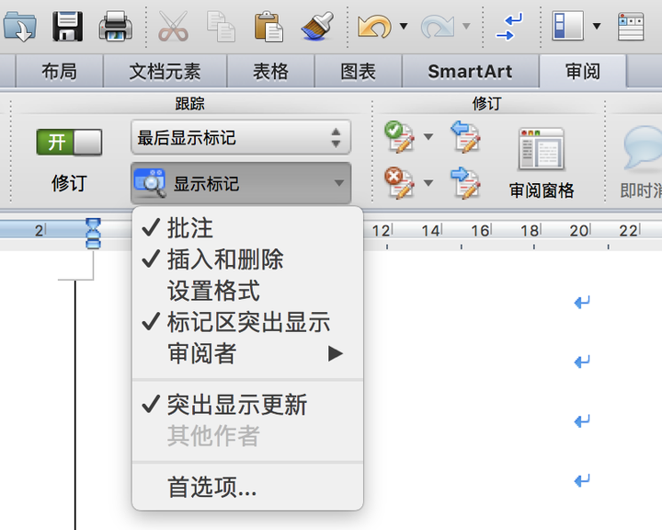The width and height of the screenshot is (662, 530).
Task: Switch to the 图表 tab
Action: [358, 71]
